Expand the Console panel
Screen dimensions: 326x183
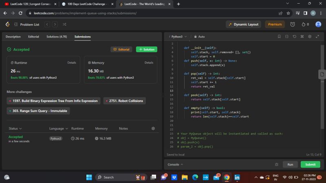tap(175, 165)
